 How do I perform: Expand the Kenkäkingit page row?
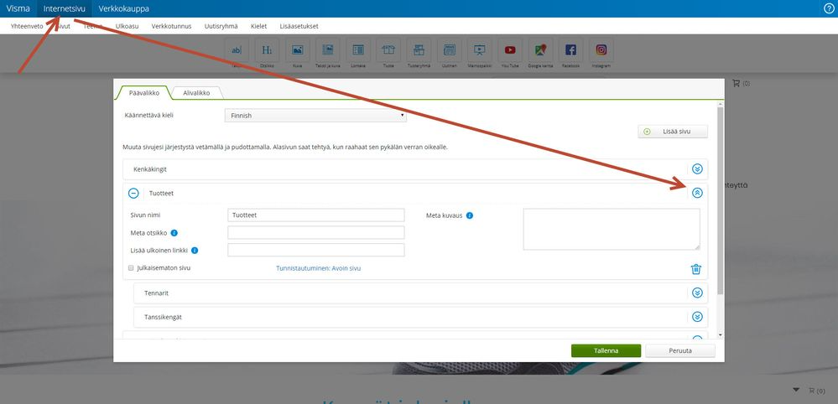click(x=697, y=169)
